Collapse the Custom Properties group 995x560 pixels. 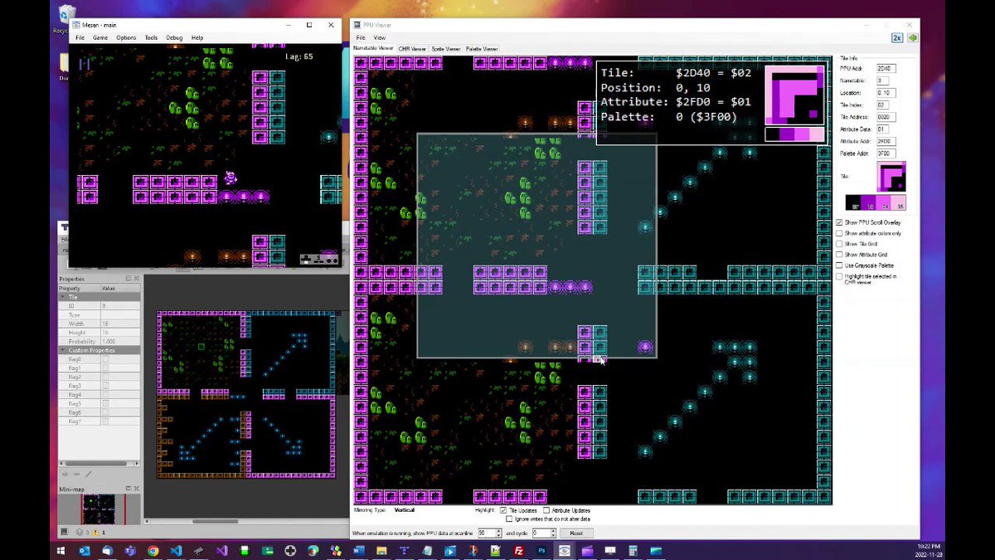[64, 350]
